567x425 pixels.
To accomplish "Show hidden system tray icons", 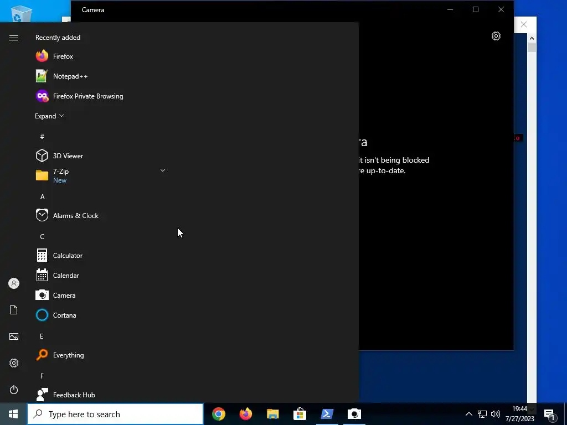I will point(468,414).
